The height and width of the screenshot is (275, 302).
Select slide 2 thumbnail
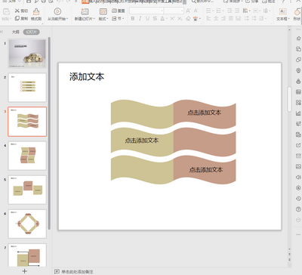pyautogui.click(x=27, y=88)
